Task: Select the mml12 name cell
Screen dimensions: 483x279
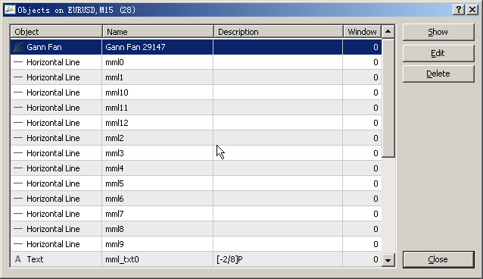Action: [157, 123]
